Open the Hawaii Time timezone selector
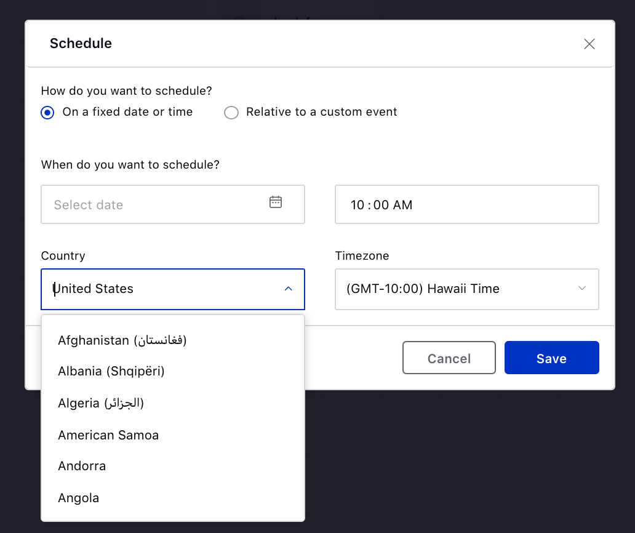 tap(467, 289)
